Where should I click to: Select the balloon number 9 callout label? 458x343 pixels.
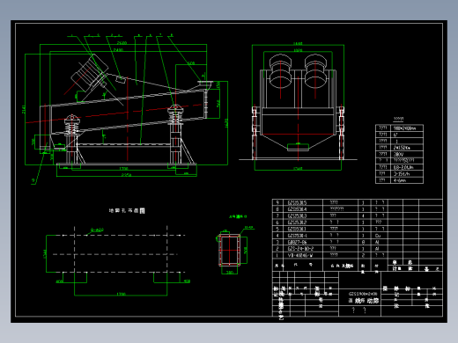pos(33,181)
